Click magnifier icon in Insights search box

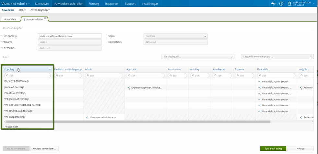[x=301, y=76]
